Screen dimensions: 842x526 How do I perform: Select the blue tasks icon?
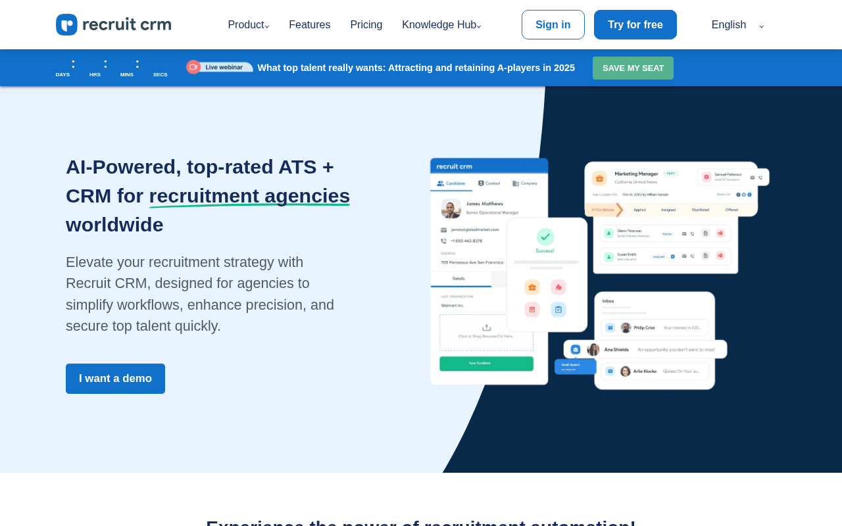[558, 309]
